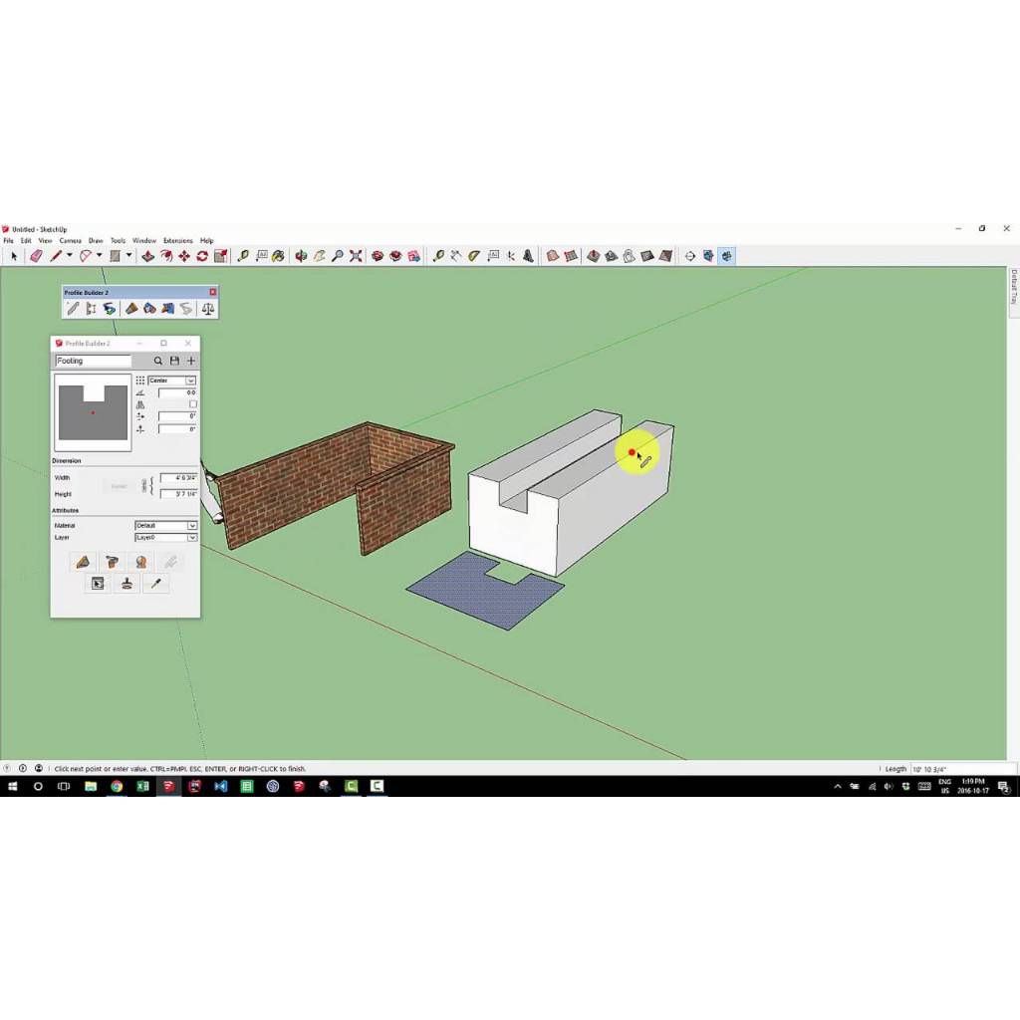Viewport: 1020px width, 1020px height.
Task: Click the rotation angle input field
Action: pos(177,392)
